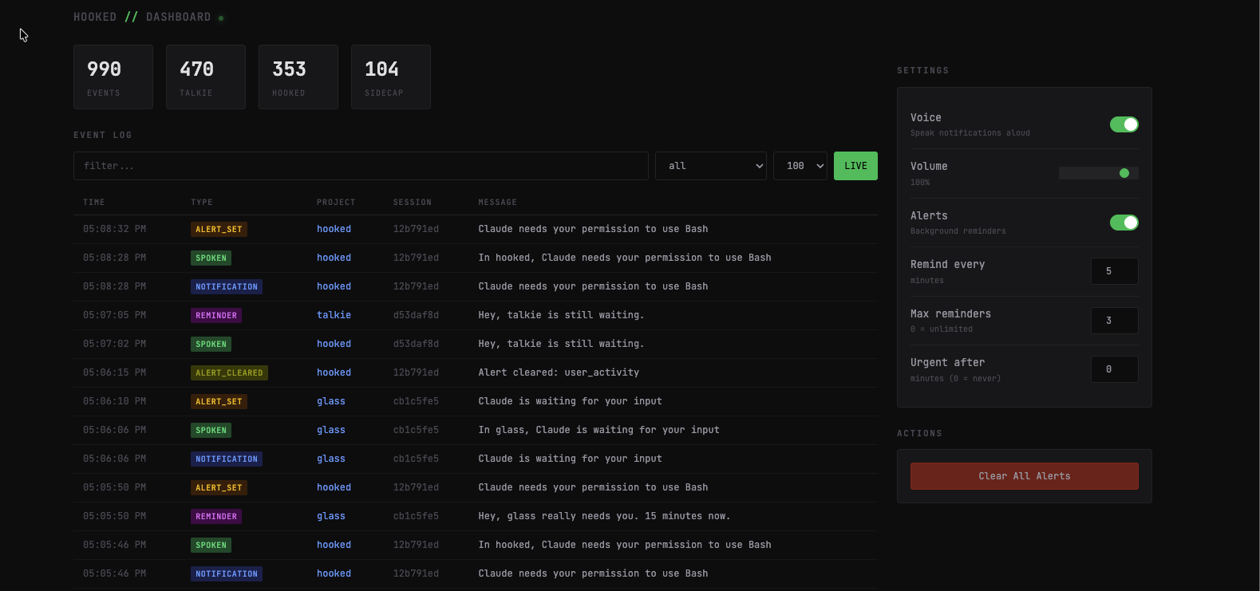Viewport: 1260px width, 591px height.
Task: Click the Remind every minutes field
Action: (x=1114, y=271)
